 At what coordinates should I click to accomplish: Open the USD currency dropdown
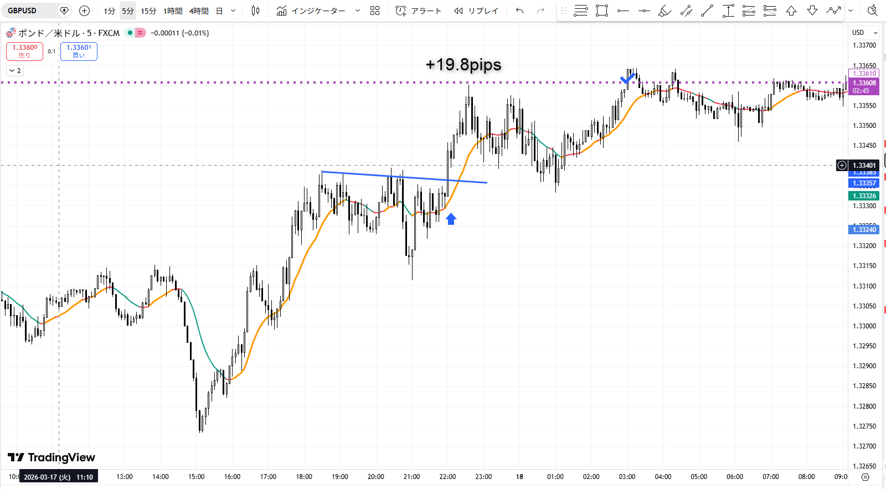click(865, 33)
